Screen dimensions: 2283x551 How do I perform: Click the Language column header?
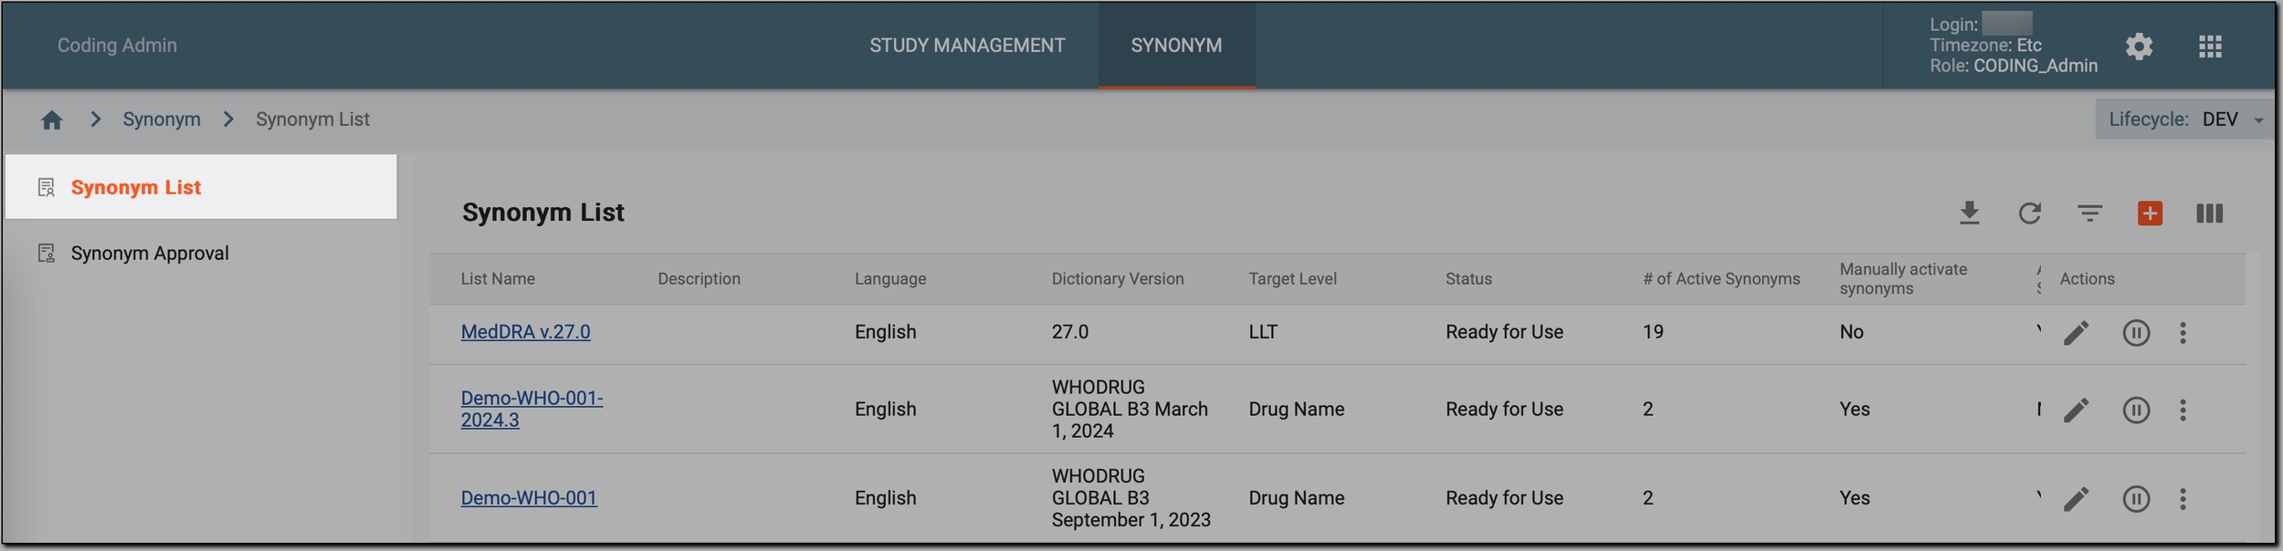click(890, 279)
